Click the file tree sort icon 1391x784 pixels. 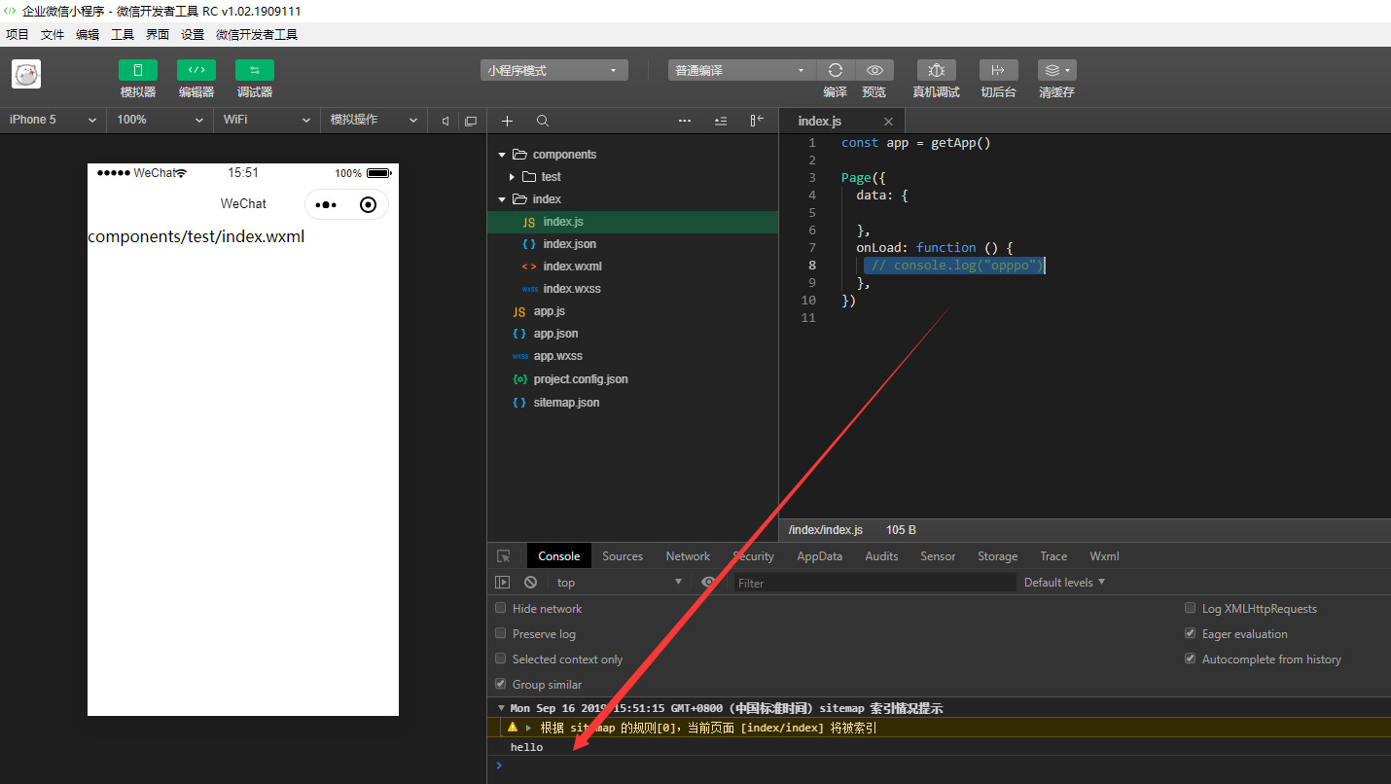click(721, 121)
